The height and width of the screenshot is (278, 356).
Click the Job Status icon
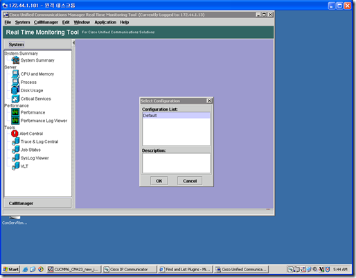point(16,150)
